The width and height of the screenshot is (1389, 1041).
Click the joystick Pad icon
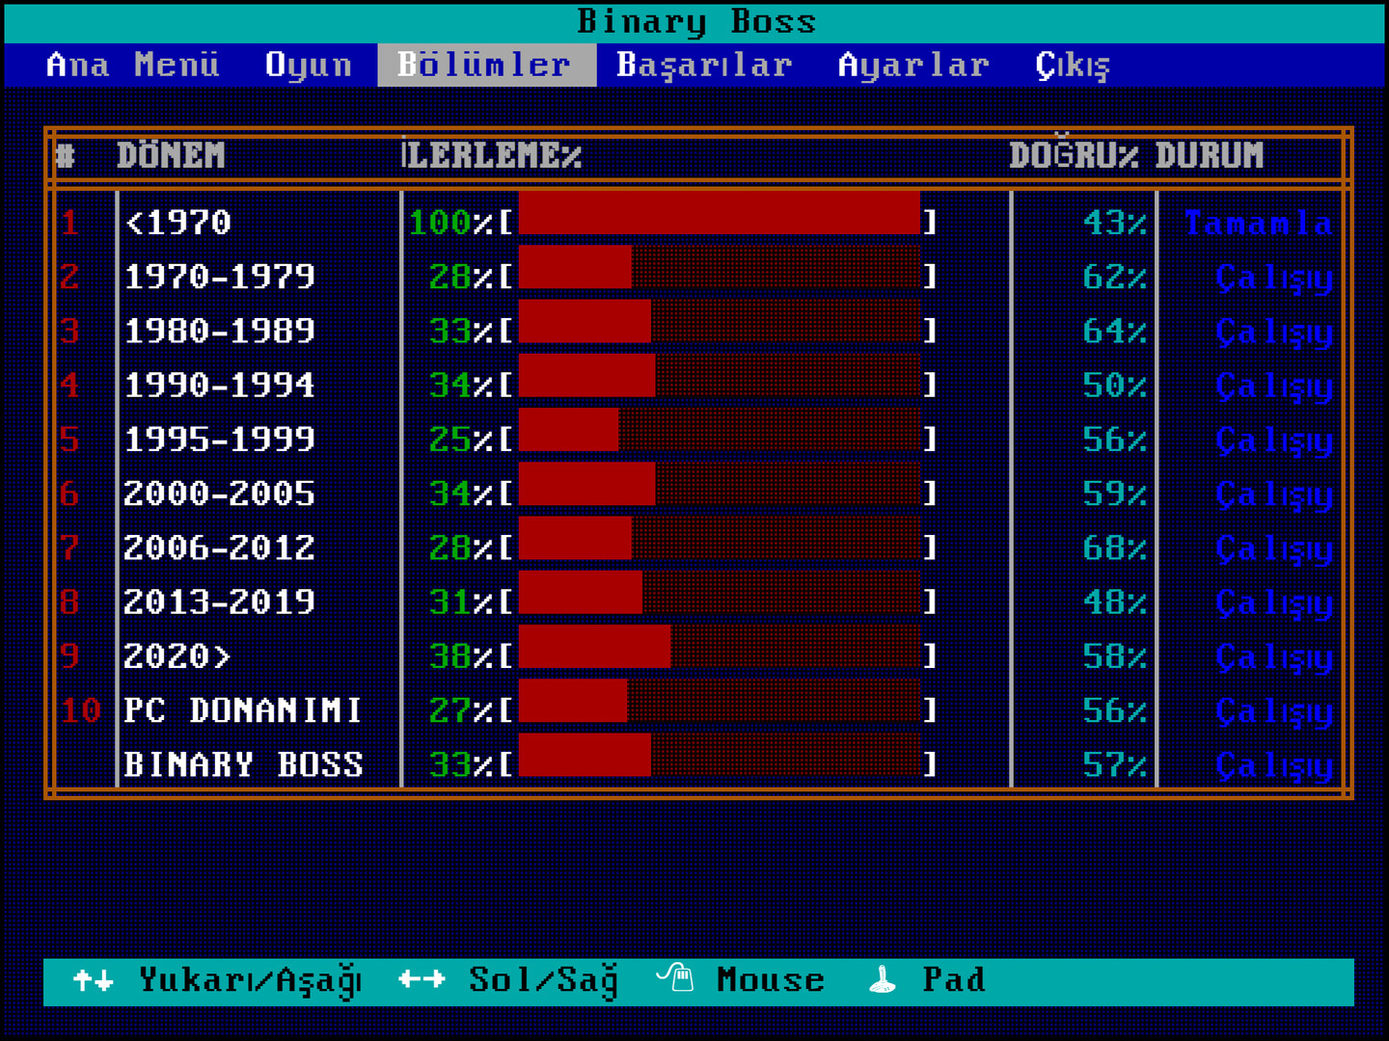tap(883, 980)
